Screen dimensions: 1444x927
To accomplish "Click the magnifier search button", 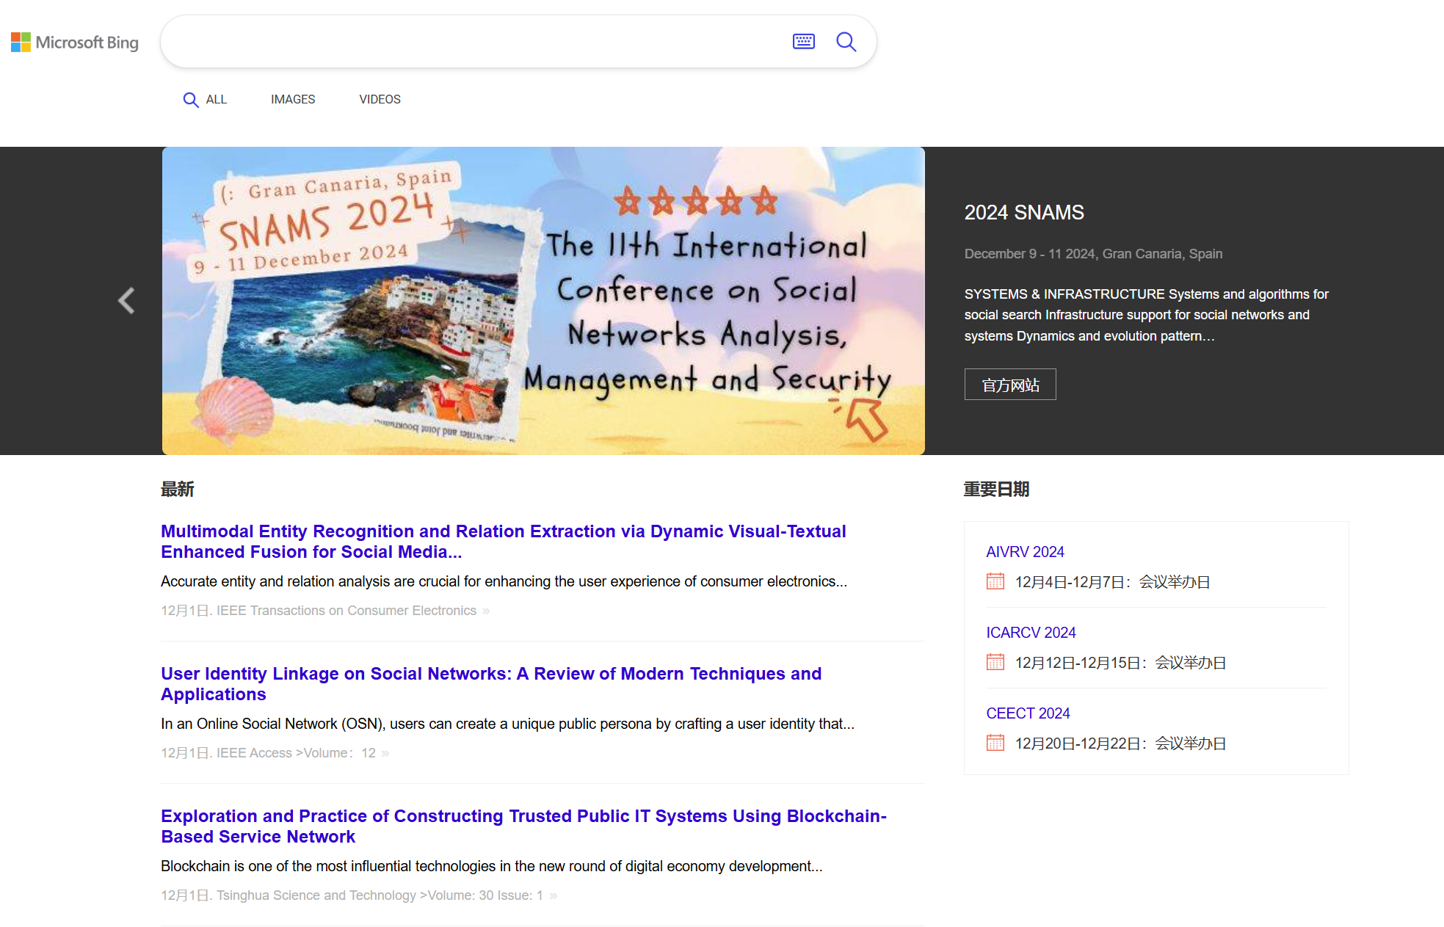I will pos(846,42).
